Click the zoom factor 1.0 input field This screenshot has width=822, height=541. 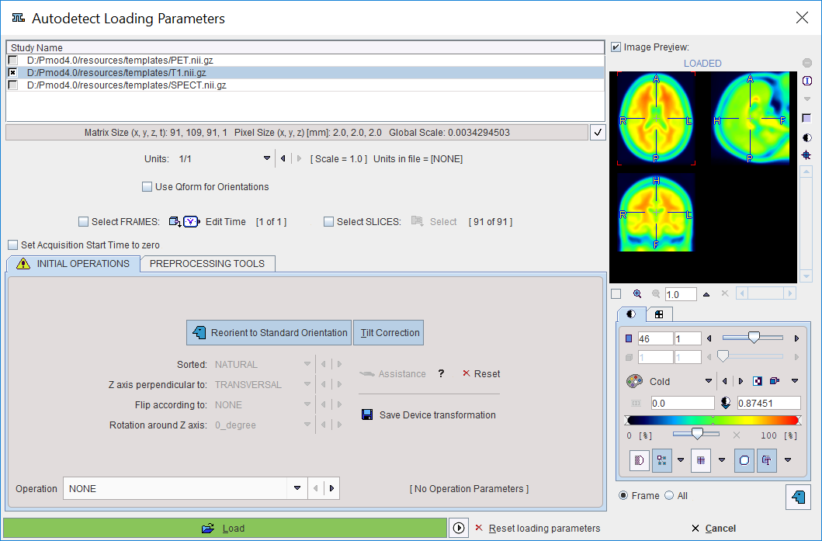click(681, 295)
